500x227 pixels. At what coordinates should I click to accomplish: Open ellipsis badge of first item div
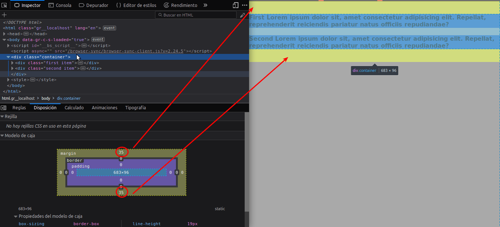click(x=80, y=63)
